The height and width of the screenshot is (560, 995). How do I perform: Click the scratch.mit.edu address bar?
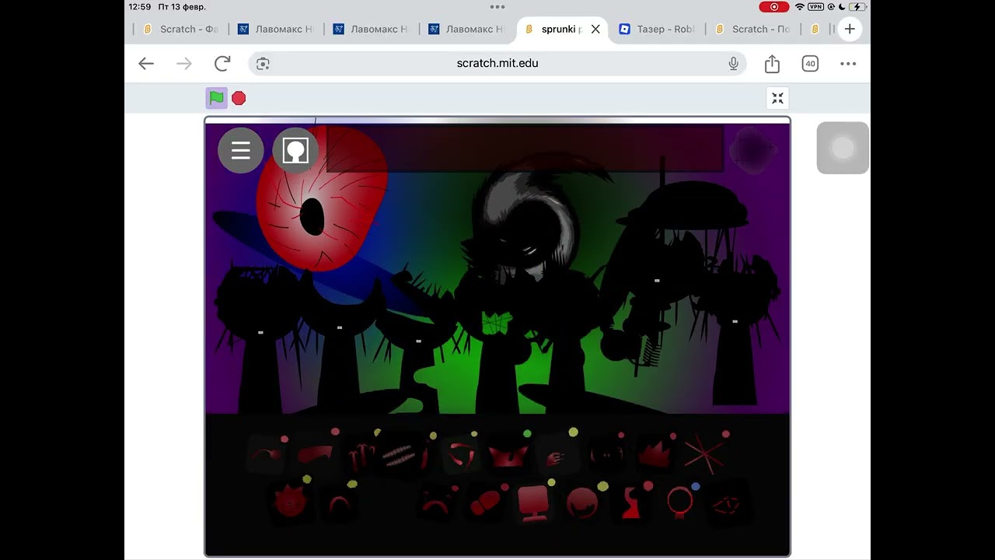[497, 64]
